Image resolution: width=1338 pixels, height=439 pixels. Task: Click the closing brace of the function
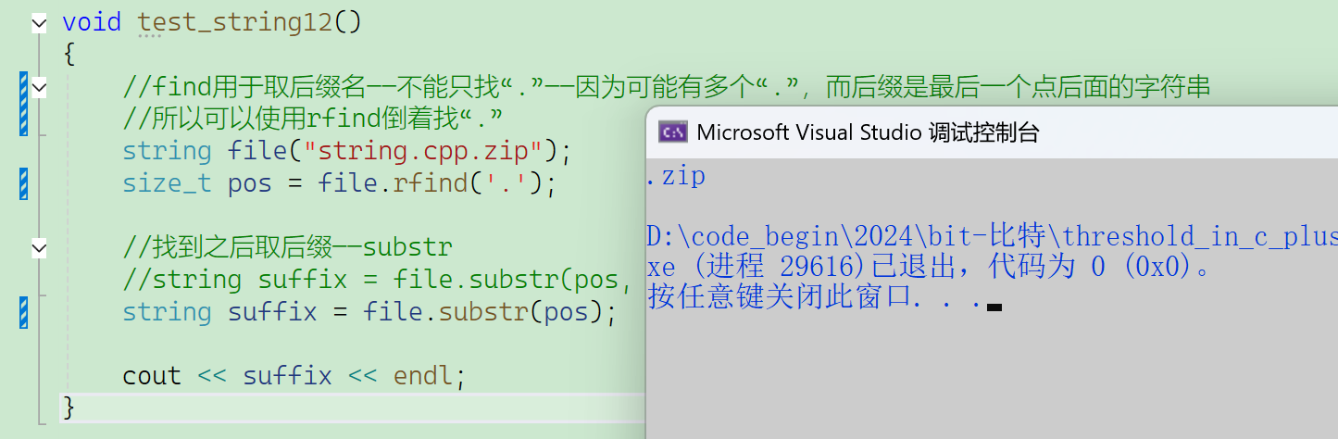coord(69,408)
